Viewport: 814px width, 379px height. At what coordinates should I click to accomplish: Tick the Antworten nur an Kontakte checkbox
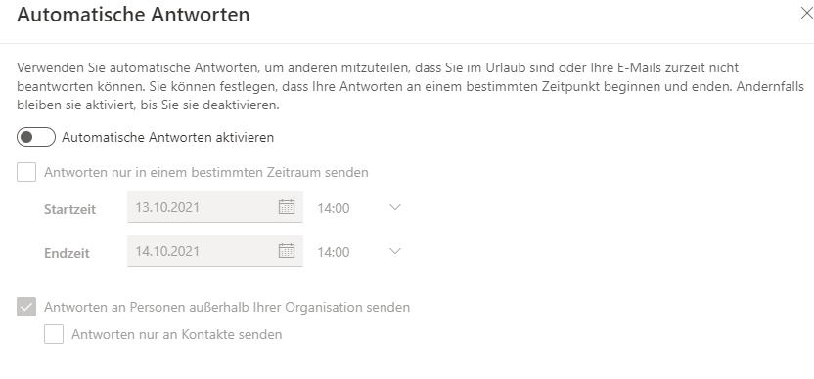54,334
